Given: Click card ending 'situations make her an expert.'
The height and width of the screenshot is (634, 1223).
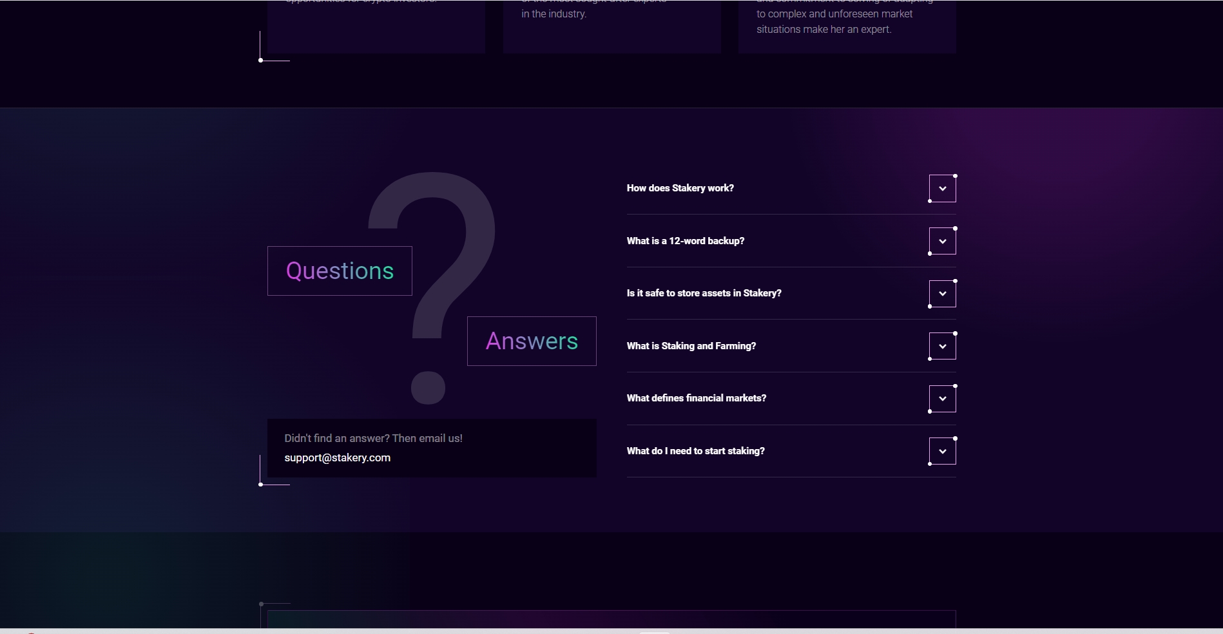Looking at the screenshot, I should 847,26.
